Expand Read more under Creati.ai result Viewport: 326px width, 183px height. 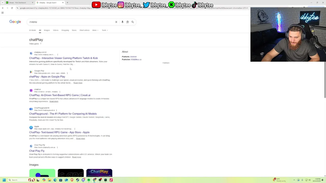click(54, 101)
